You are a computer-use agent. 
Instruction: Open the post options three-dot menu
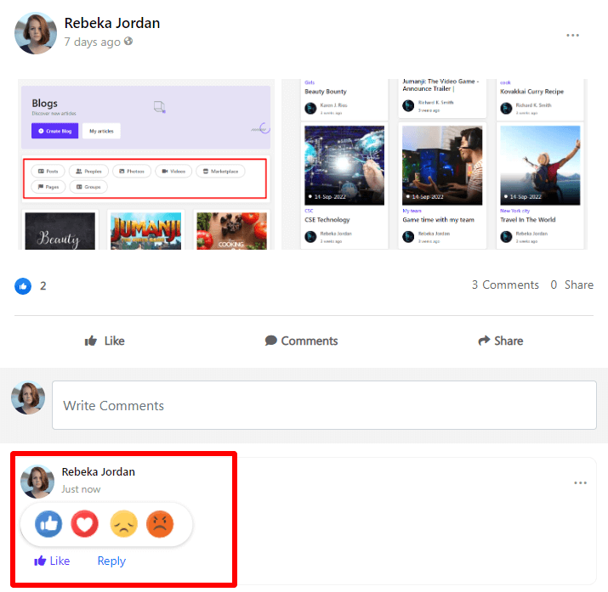point(572,36)
